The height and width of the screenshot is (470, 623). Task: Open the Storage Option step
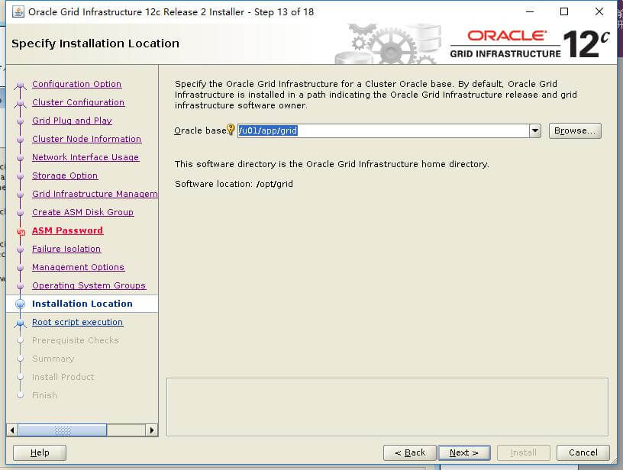click(x=65, y=175)
